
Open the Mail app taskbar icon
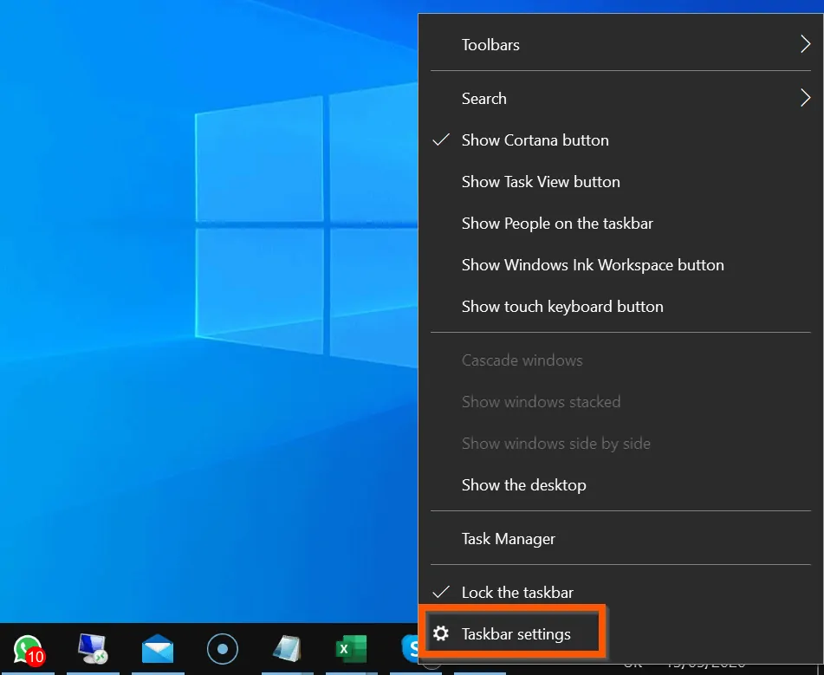(158, 649)
